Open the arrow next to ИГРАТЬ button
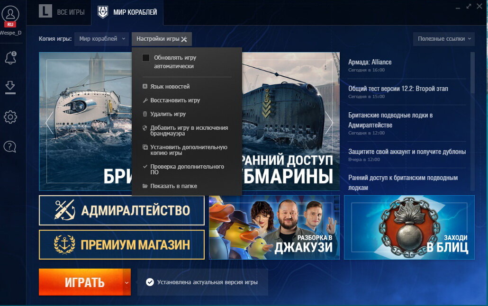The height and width of the screenshot is (306, 488). tap(127, 282)
